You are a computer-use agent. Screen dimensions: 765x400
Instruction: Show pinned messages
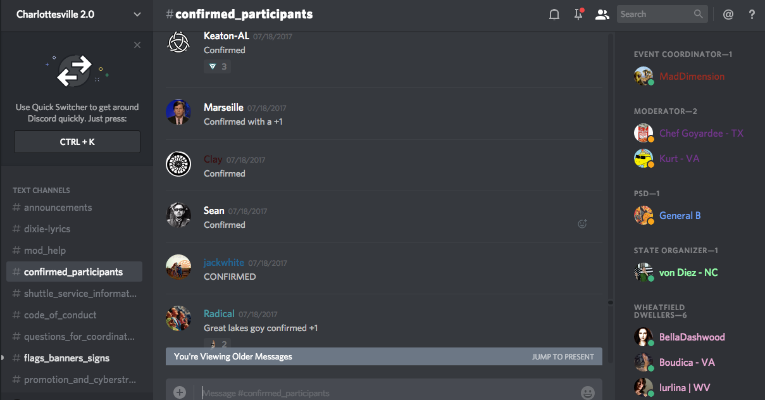tap(578, 14)
